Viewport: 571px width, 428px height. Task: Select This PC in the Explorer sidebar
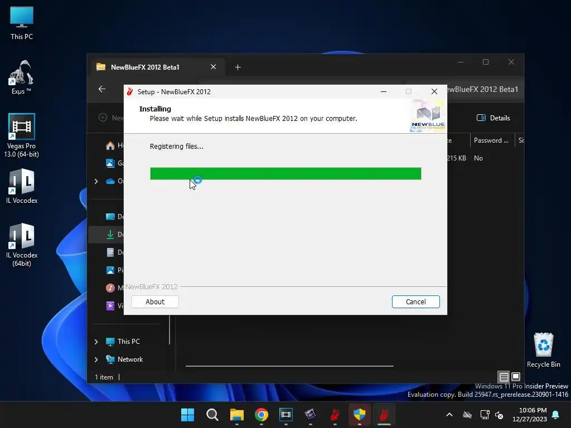129,342
